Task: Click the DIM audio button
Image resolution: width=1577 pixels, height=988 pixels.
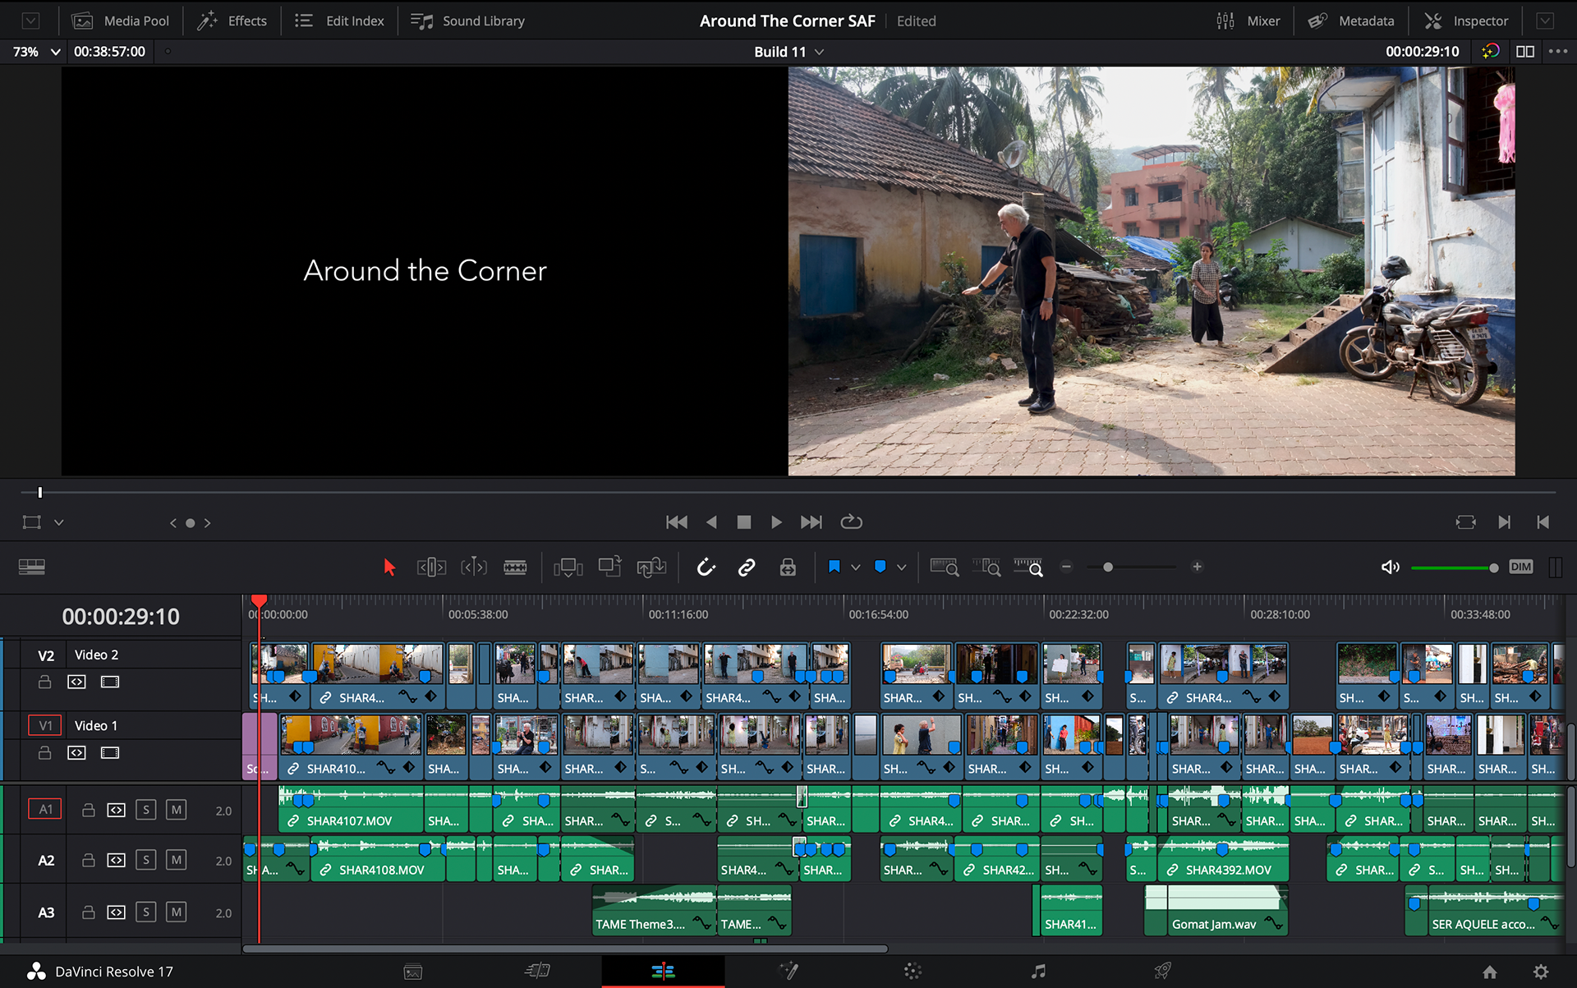Action: [1520, 568]
